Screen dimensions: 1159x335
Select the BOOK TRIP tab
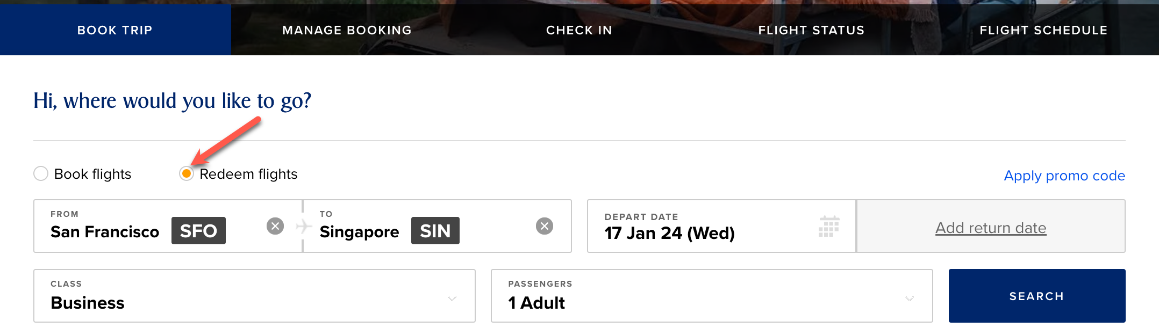[x=114, y=30]
